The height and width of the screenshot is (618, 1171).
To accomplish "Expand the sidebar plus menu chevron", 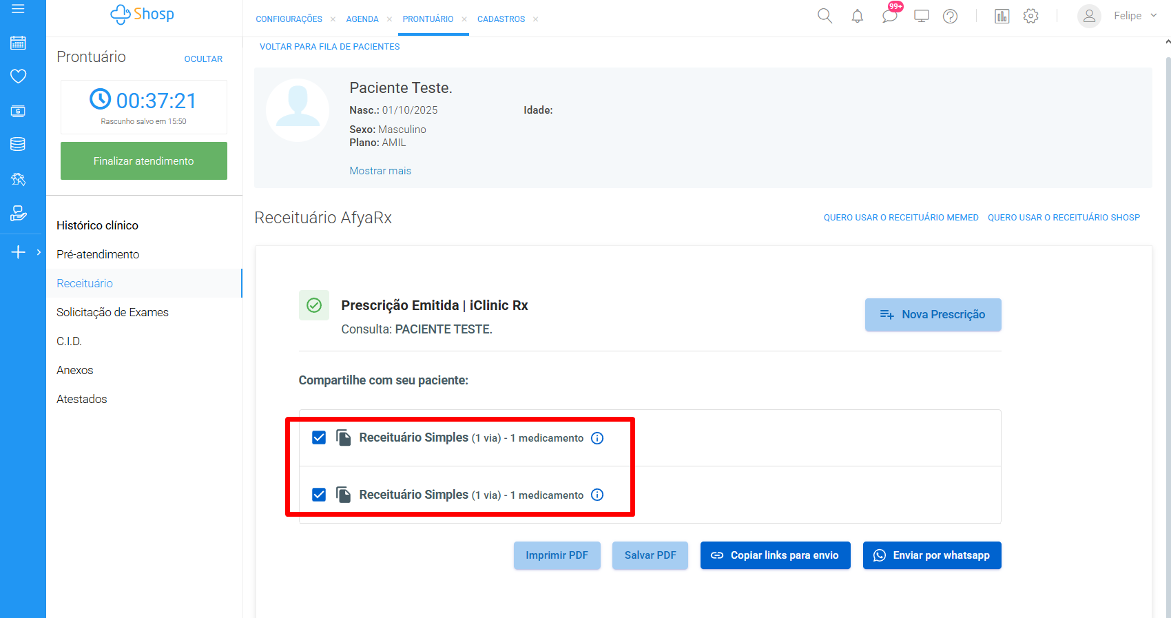I will 39,252.
